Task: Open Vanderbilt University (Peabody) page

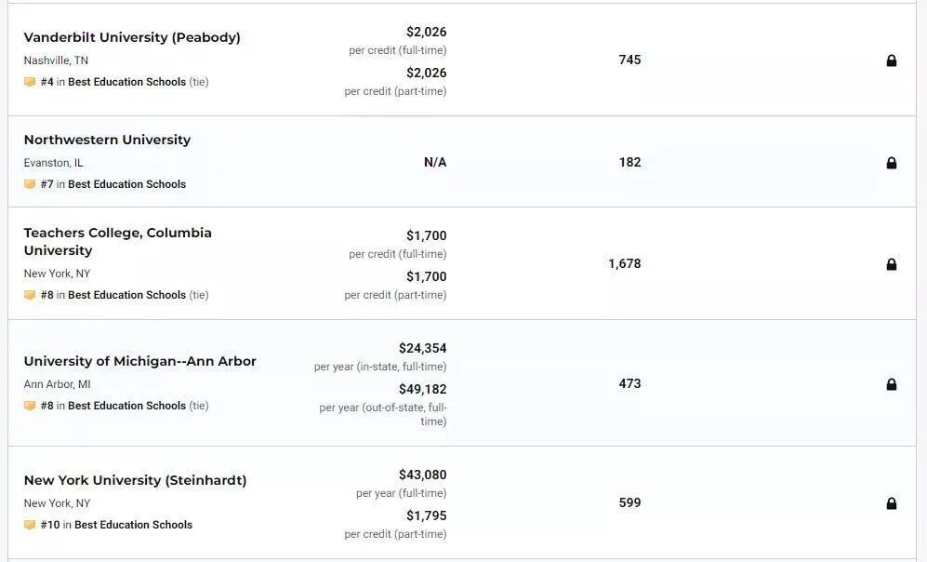Action: pos(132,37)
